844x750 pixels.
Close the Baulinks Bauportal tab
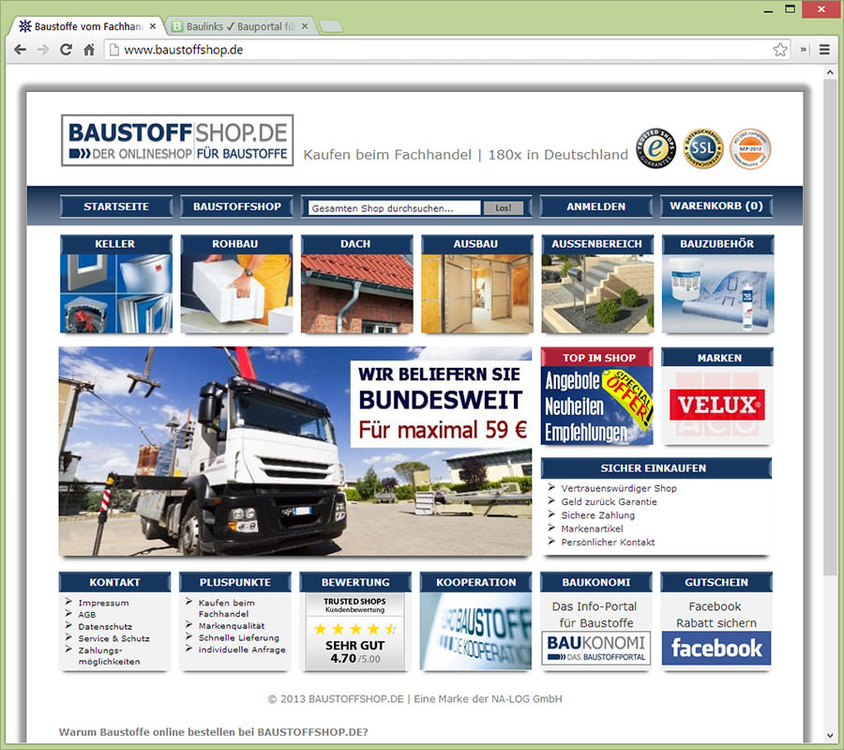coord(305,26)
